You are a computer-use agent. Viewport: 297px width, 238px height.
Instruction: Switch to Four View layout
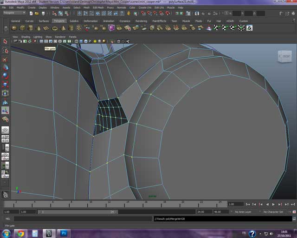point(5,139)
